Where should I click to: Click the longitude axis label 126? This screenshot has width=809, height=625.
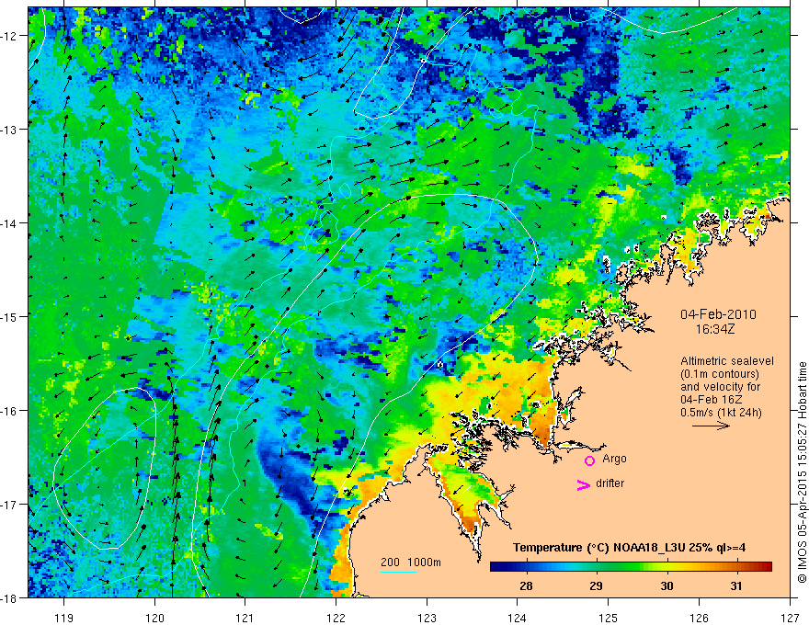(x=699, y=618)
